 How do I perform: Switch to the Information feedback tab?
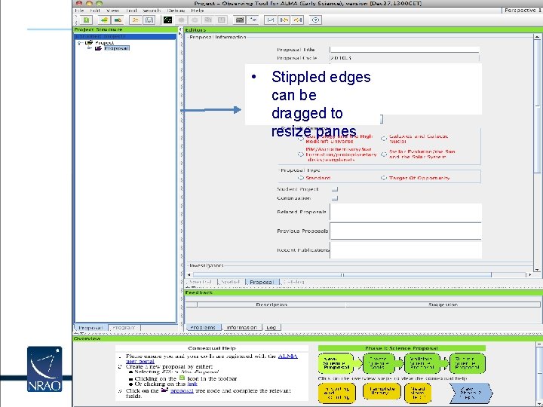[x=242, y=327]
